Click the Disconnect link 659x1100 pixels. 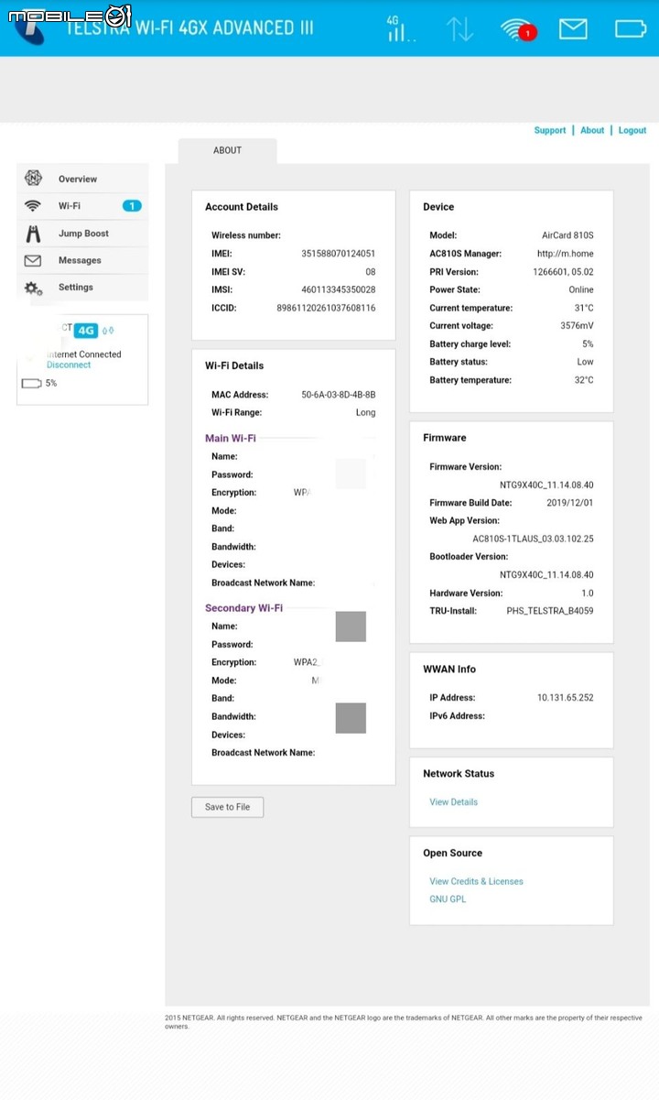coord(69,365)
